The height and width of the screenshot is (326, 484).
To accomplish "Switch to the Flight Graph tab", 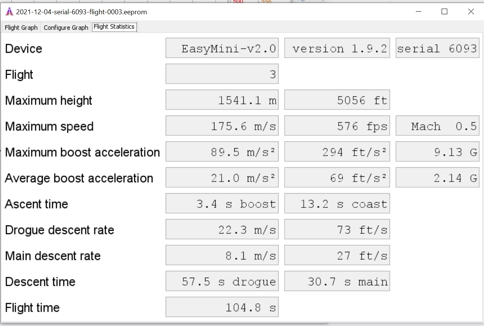I will (x=21, y=27).
